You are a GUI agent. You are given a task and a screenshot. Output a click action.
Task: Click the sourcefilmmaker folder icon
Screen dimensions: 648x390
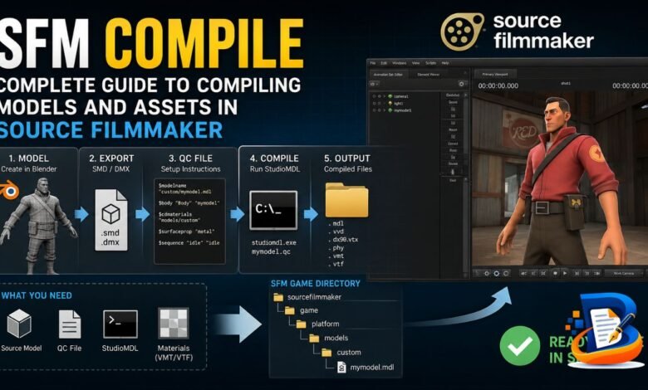[278, 297]
